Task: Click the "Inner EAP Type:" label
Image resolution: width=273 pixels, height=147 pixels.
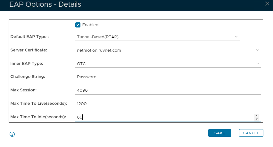Action: pos(27,63)
